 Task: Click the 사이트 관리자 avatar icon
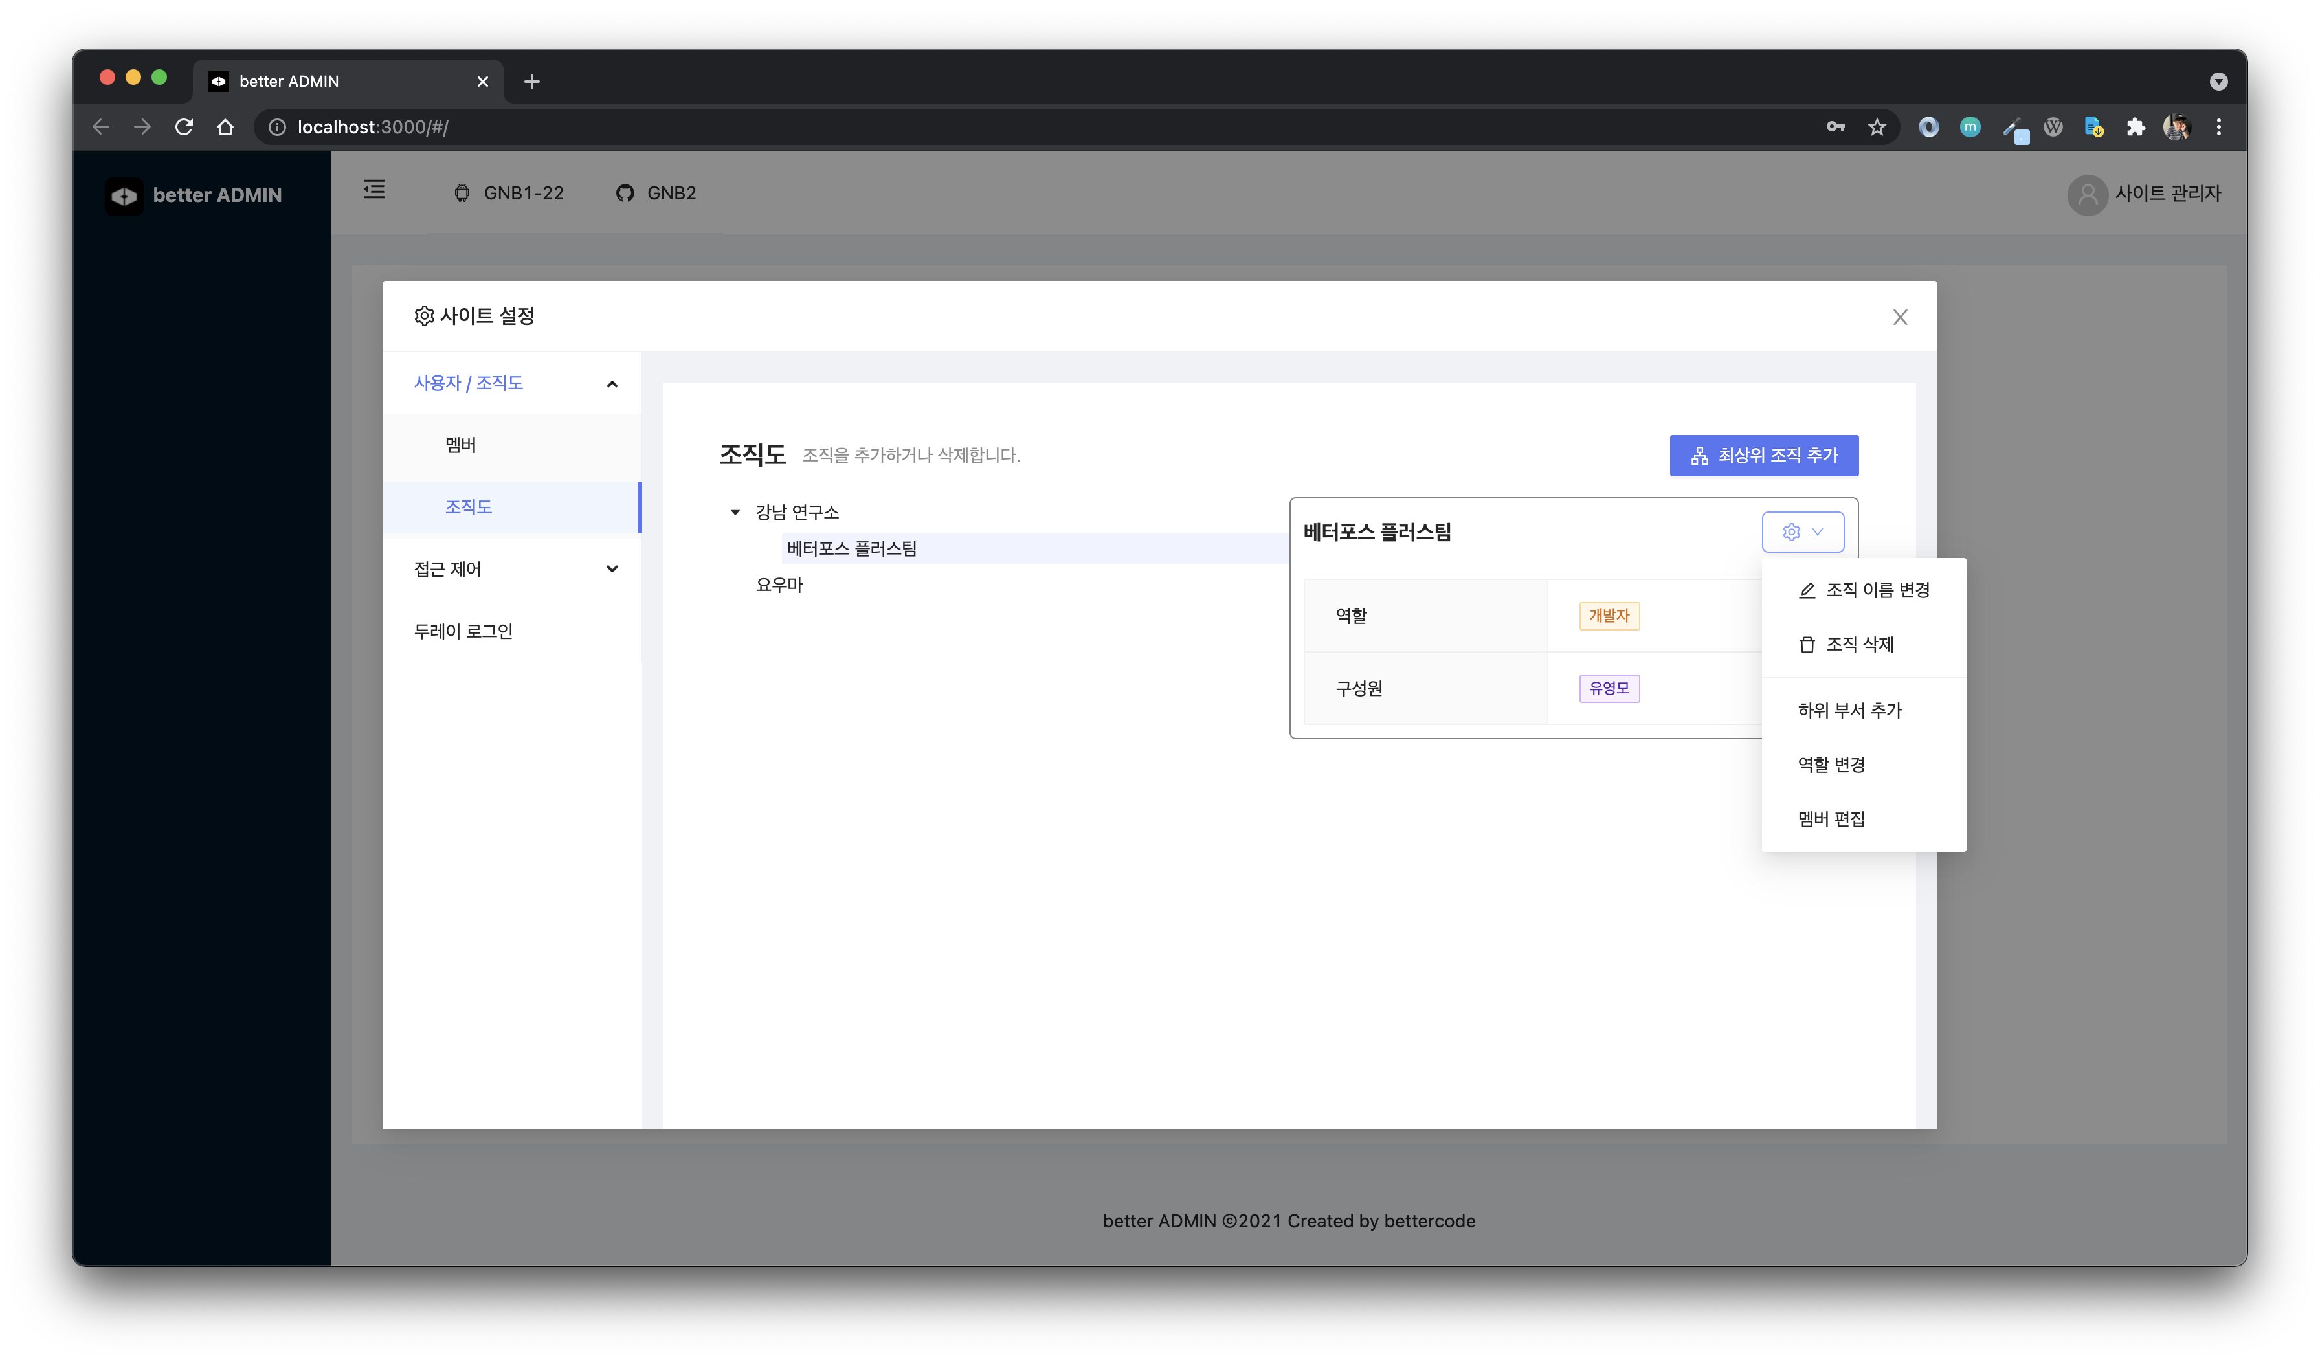tap(2087, 195)
